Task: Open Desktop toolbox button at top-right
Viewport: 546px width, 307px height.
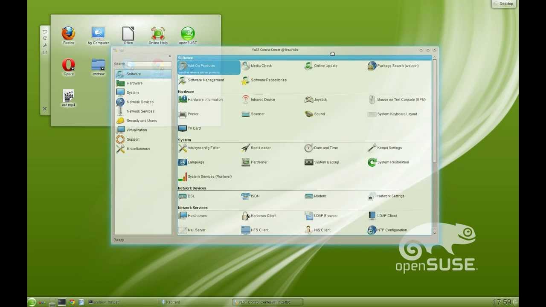Action: [x=505, y=4]
